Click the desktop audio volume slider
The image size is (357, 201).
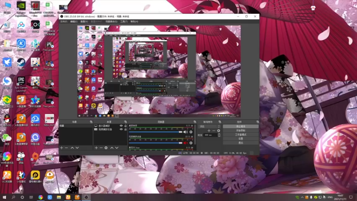[156, 132]
